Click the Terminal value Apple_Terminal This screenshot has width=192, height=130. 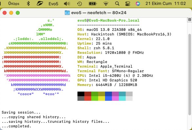pyautogui.click(x=116, y=66)
